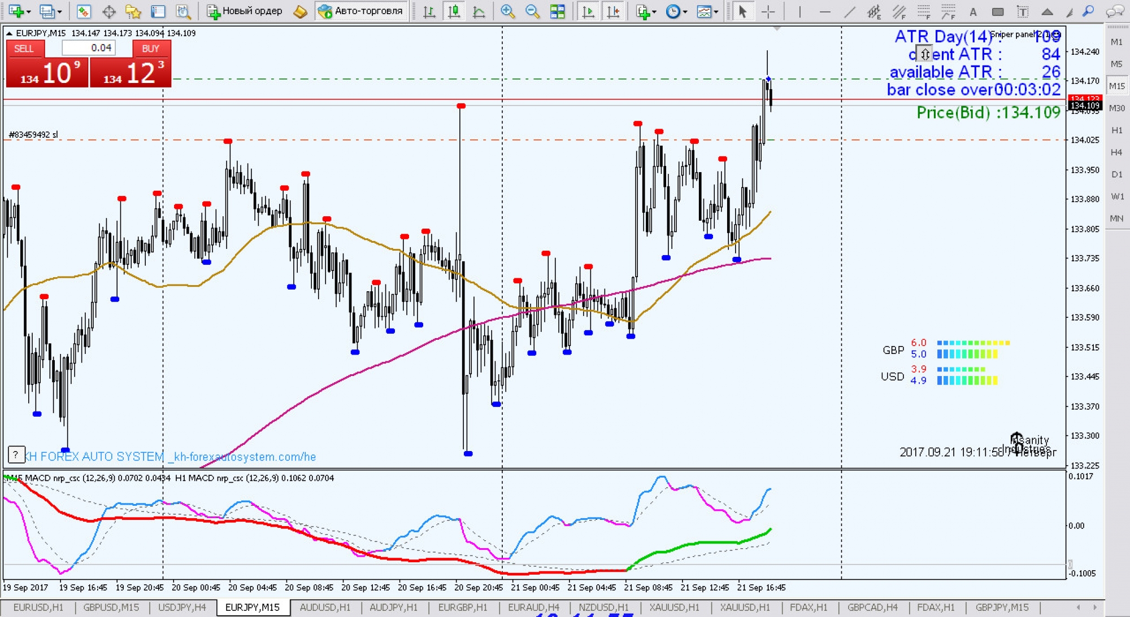The width and height of the screenshot is (1130, 617).
Task: Toggle the Авто-торговля auto-trading button
Action: [x=360, y=11]
